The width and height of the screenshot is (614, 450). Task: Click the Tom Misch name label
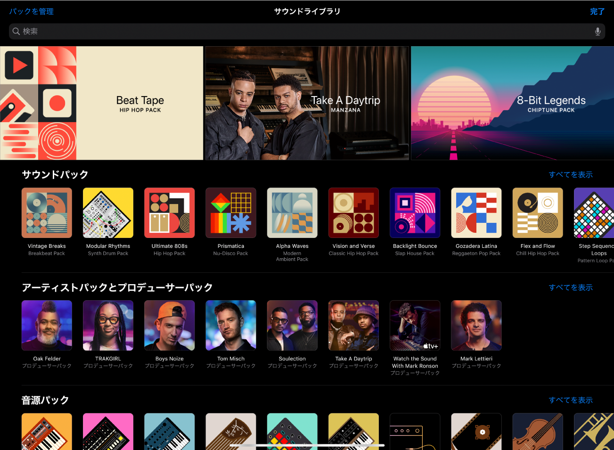[231, 359]
